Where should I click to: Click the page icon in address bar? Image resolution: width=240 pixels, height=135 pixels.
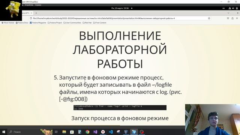(31, 18)
